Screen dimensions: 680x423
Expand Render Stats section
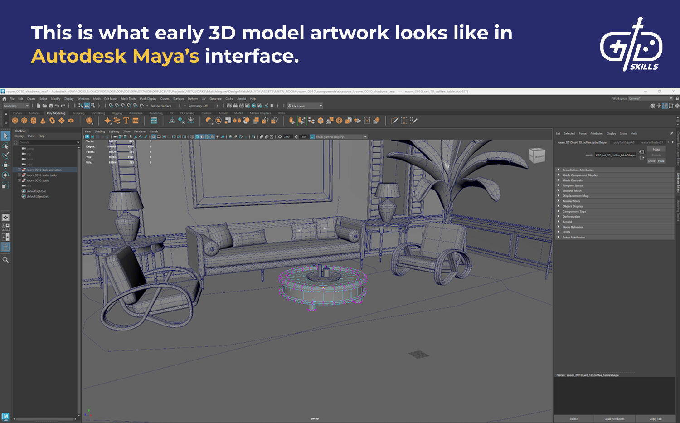[615, 201]
